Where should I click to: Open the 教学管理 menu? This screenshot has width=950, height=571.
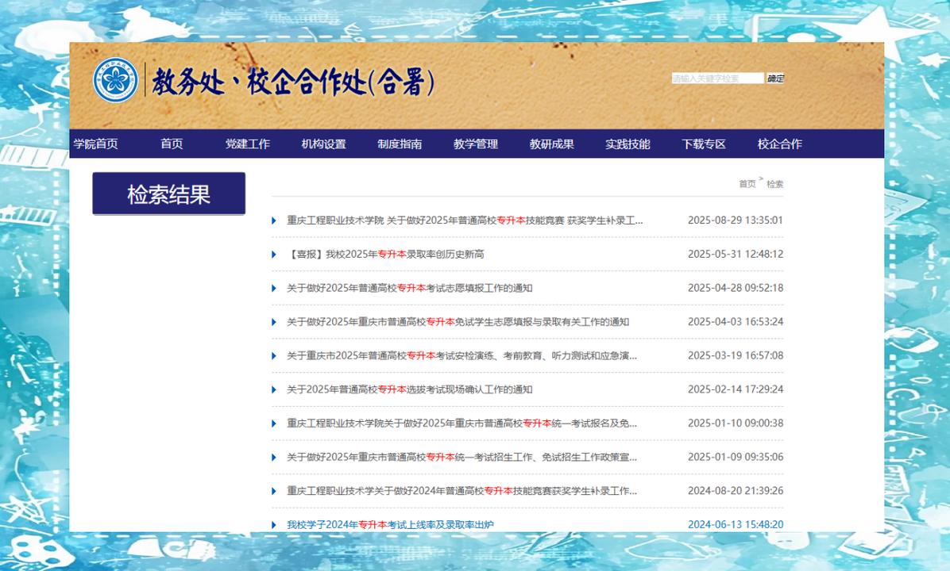pyautogui.click(x=477, y=144)
